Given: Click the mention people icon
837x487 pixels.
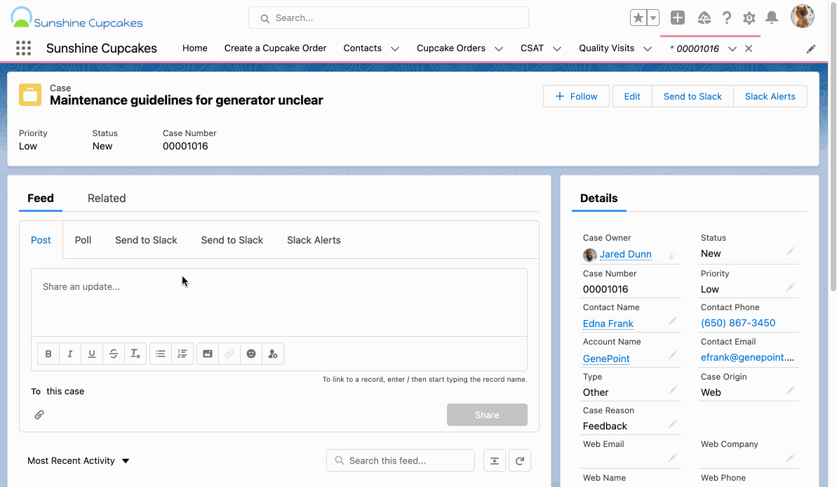Looking at the screenshot, I should point(273,354).
